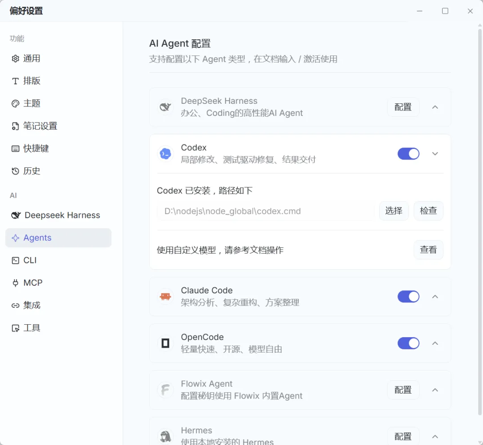Click the whale icon beside Deepseek Harness in sidebar

click(x=16, y=215)
